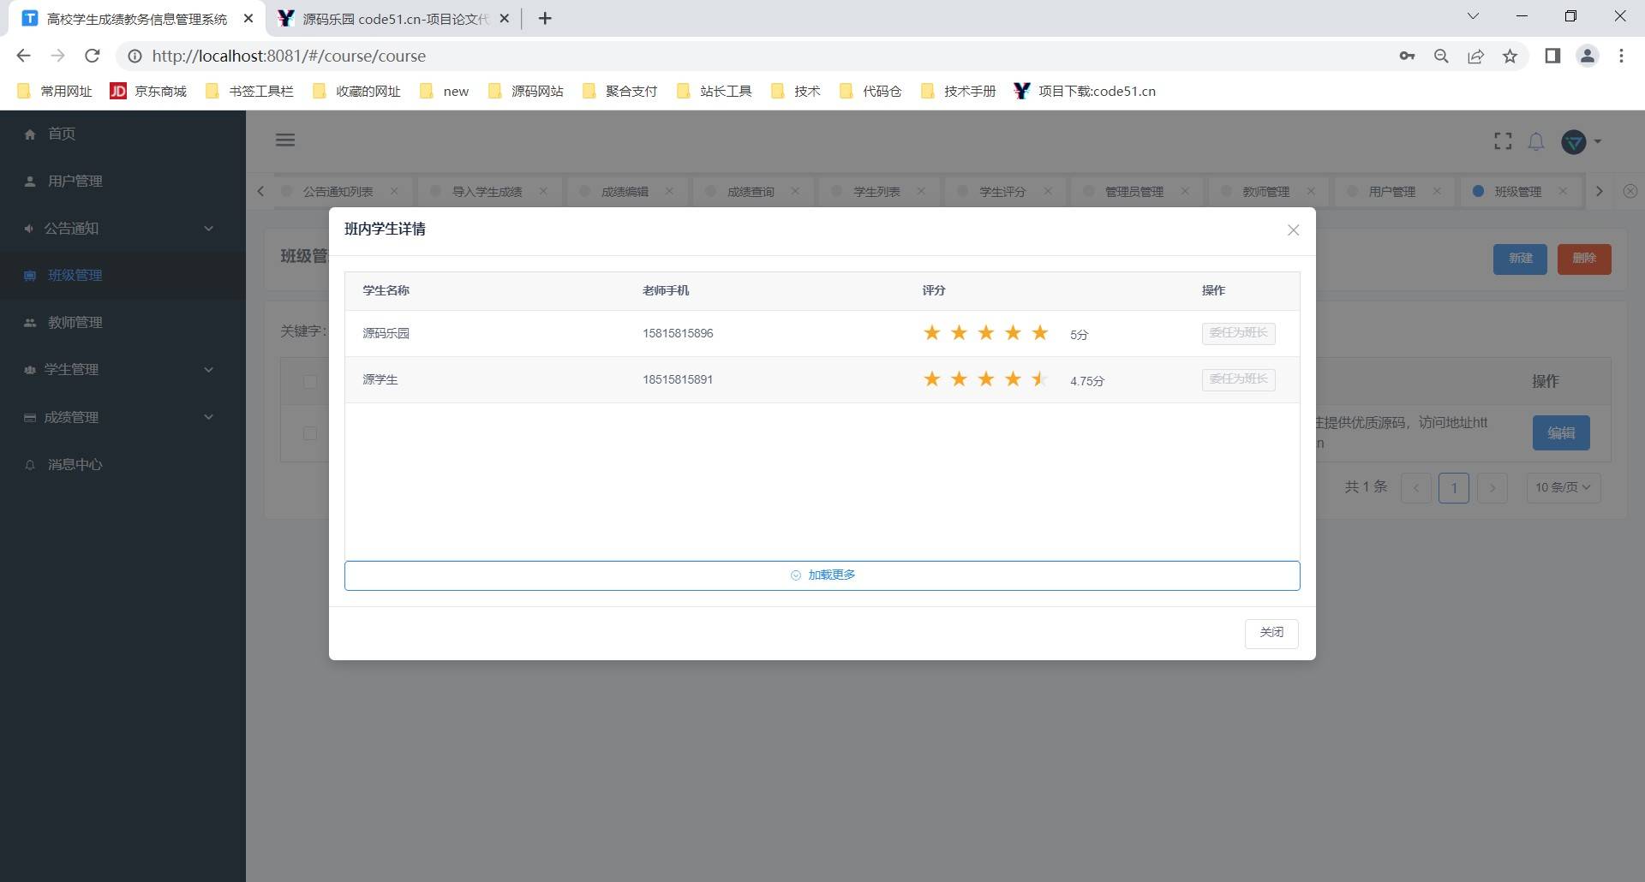Click the zoom magnifier icon in address bar

(1441, 56)
